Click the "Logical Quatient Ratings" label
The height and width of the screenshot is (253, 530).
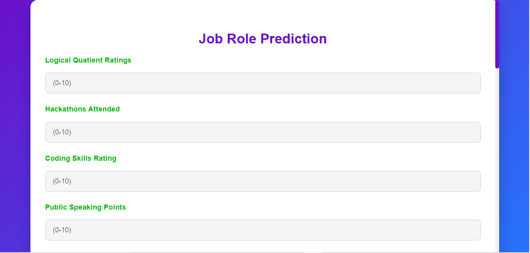tap(88, 60)
